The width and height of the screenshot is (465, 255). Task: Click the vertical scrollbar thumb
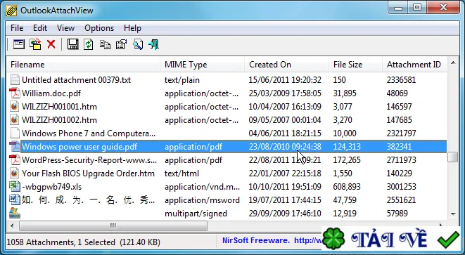pyautogui.click(x=453, y=157)
